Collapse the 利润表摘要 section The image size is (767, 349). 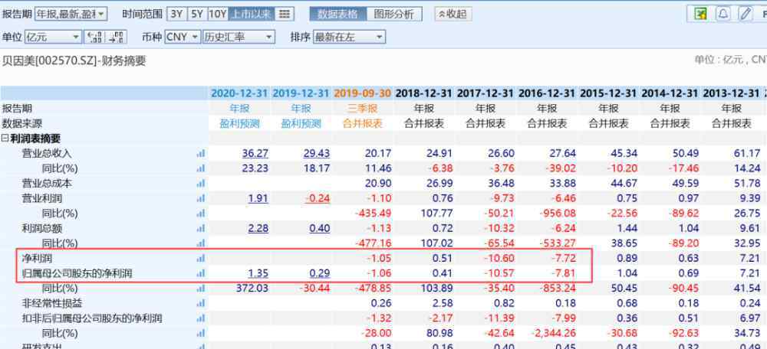5,139
